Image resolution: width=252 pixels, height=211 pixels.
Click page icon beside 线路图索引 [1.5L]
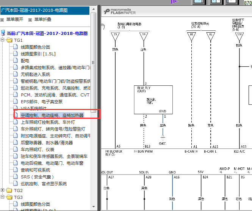click(x=16, y=54)
